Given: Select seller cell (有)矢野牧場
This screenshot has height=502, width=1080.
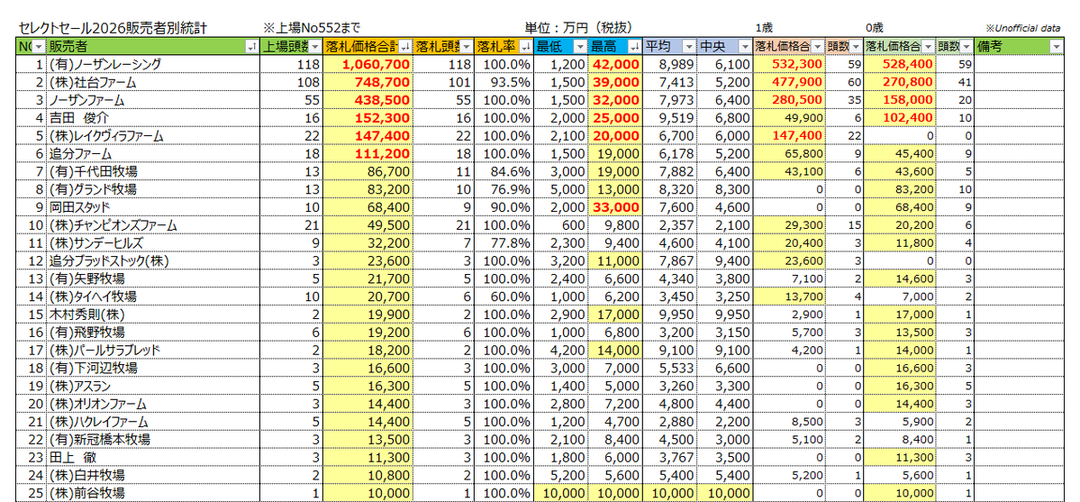Looking at the screenshot, I should coord(154,278).
